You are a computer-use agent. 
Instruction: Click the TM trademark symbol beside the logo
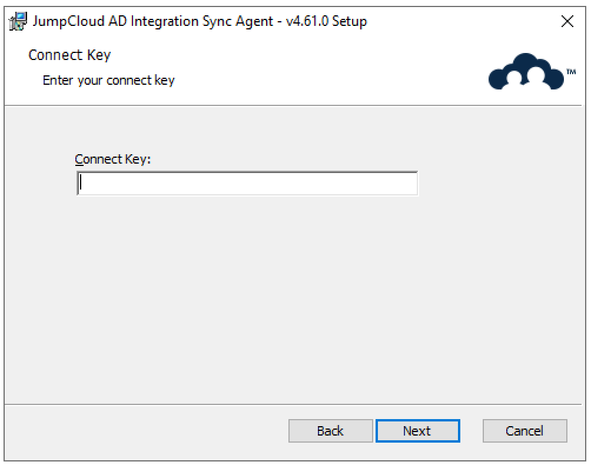click(570, 72)
